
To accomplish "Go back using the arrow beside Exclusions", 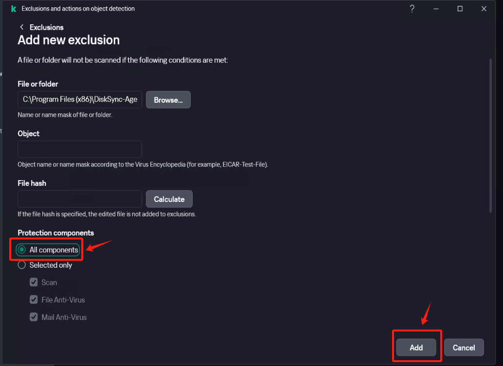I will [x=21, y=27].
